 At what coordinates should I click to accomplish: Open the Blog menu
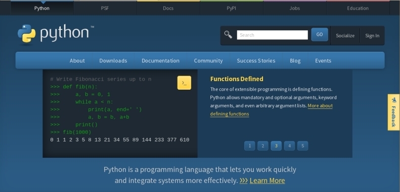295,60
